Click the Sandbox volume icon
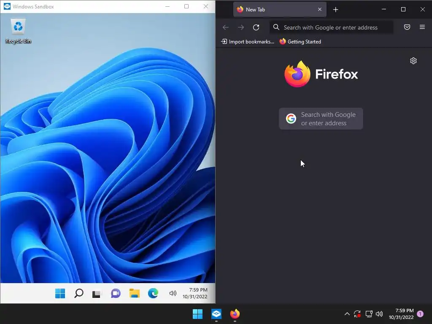 click(x=173, y=293)
